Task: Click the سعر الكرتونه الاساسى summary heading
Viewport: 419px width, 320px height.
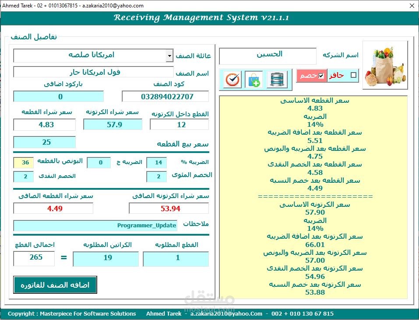Action: pyautogui.click(x=315, y=205)
